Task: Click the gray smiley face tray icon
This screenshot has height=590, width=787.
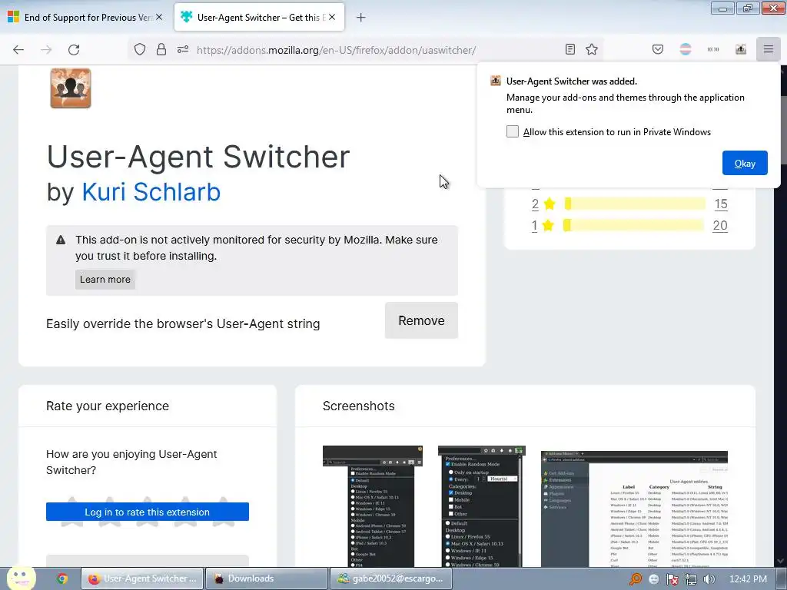Action: tap(653, 579)
